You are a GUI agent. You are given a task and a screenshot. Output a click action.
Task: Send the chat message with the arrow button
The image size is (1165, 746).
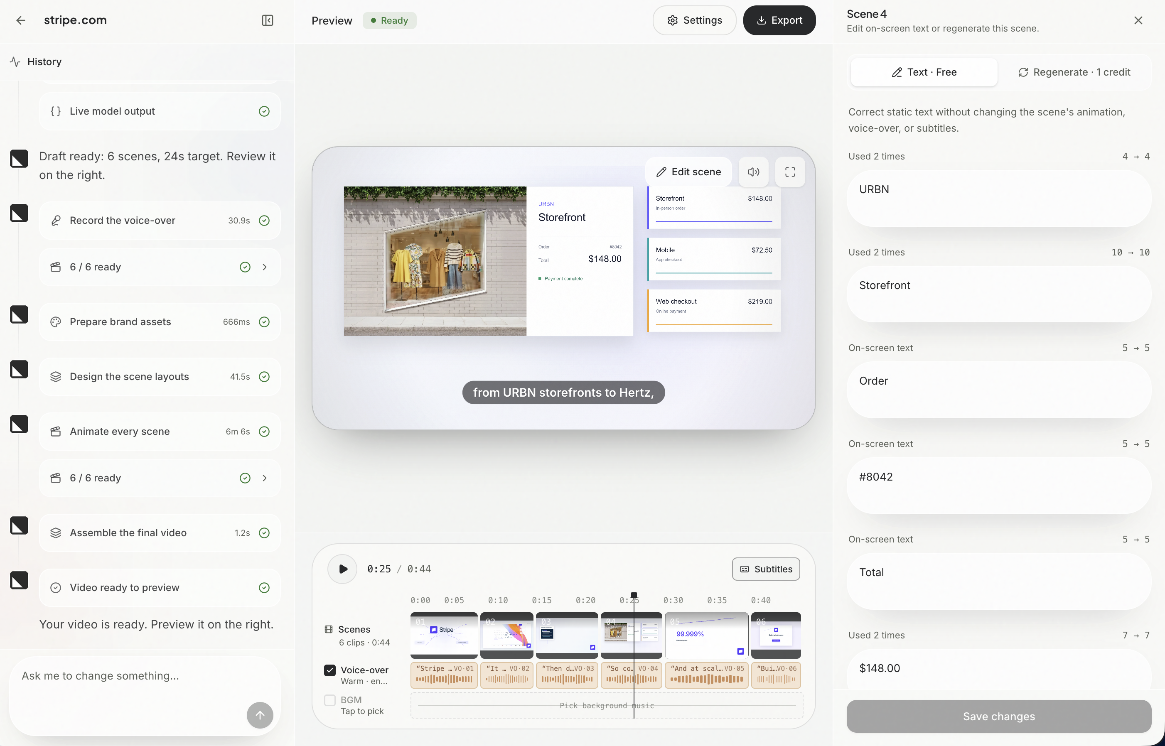(260, 715)
